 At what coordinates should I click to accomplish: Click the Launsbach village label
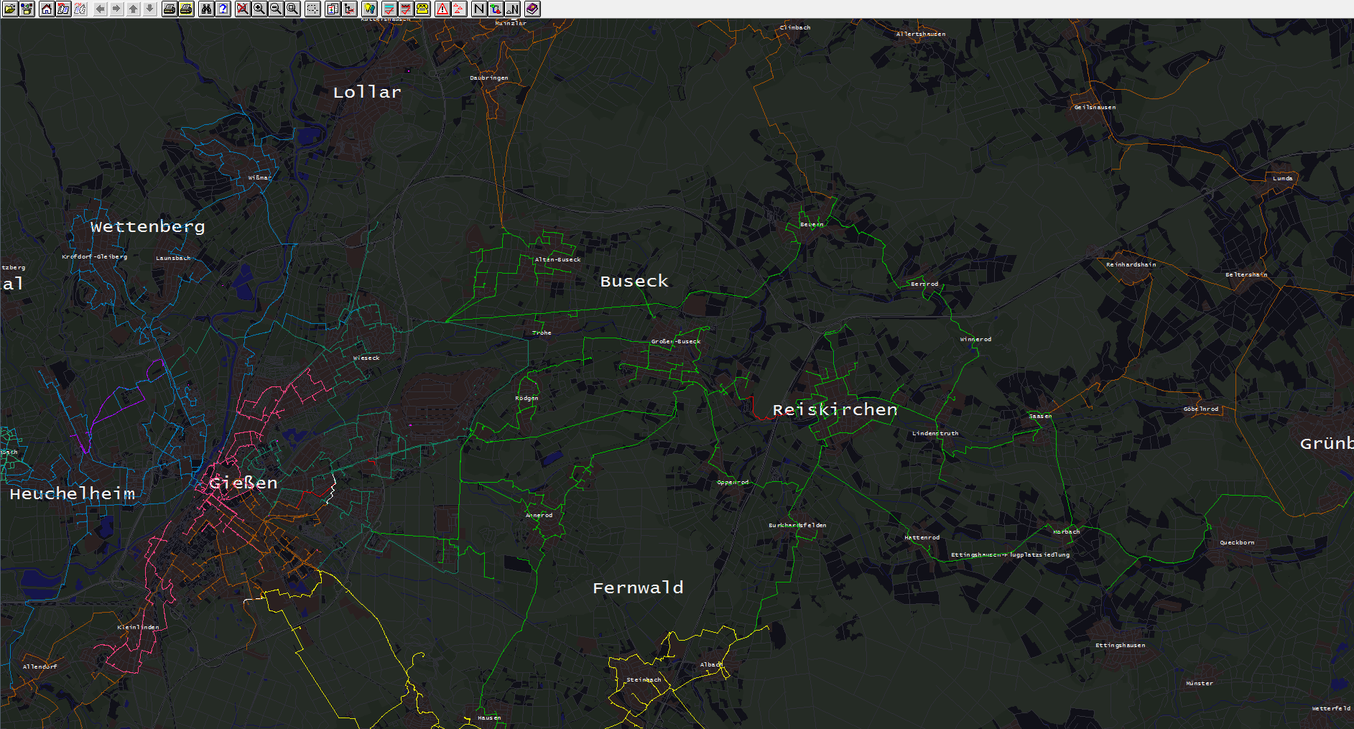pos(174,259)
